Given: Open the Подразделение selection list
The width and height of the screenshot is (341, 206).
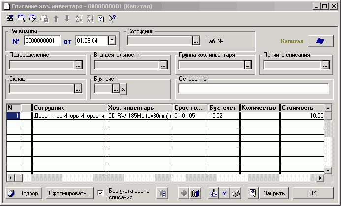Looking at the screenshot, I should point(78,65).
